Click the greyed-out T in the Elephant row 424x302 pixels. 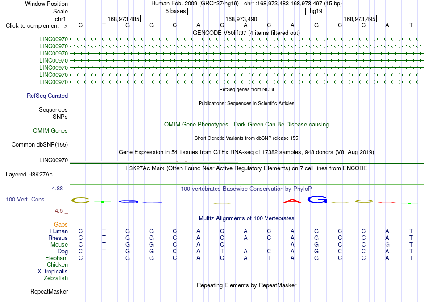click(269, 258)
